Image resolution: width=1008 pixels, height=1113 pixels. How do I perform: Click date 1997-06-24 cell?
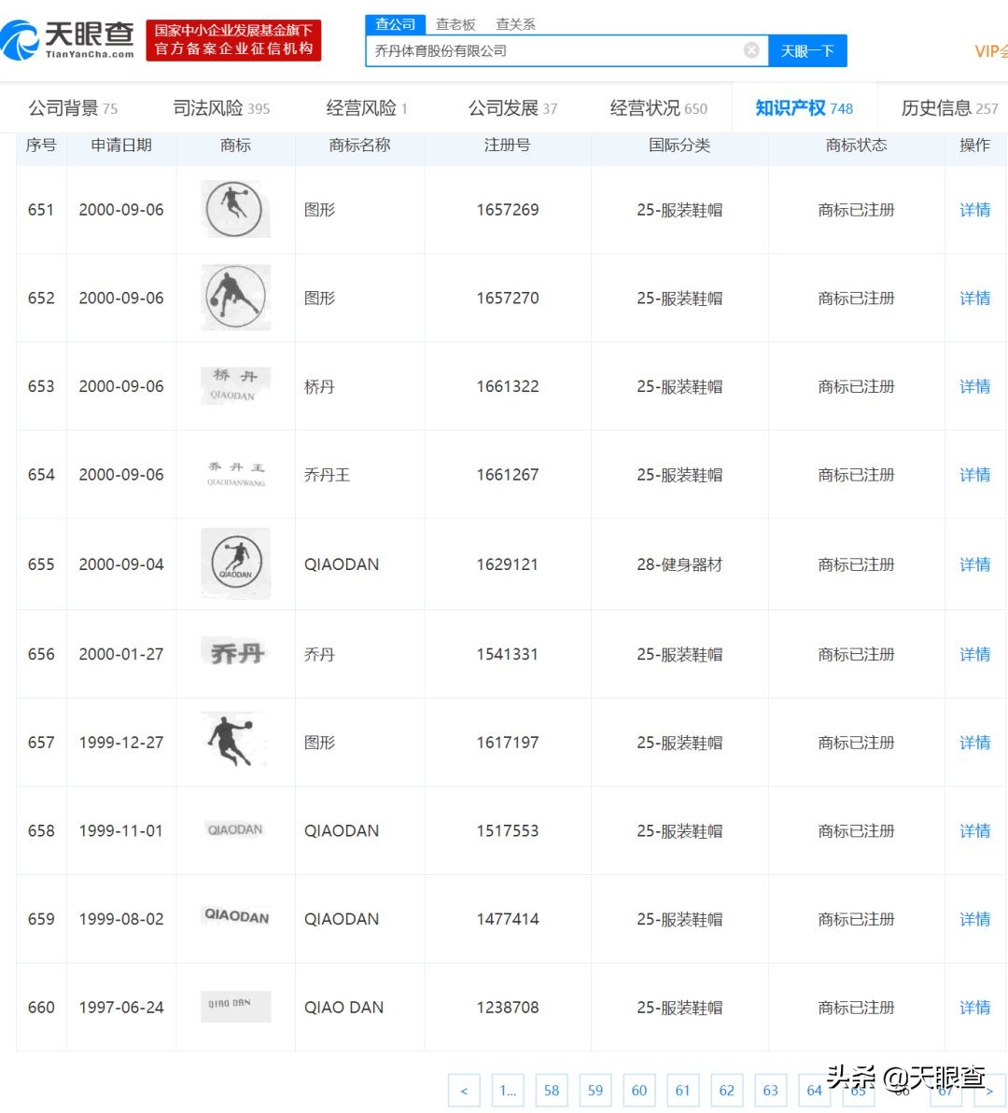(121, 1008)
